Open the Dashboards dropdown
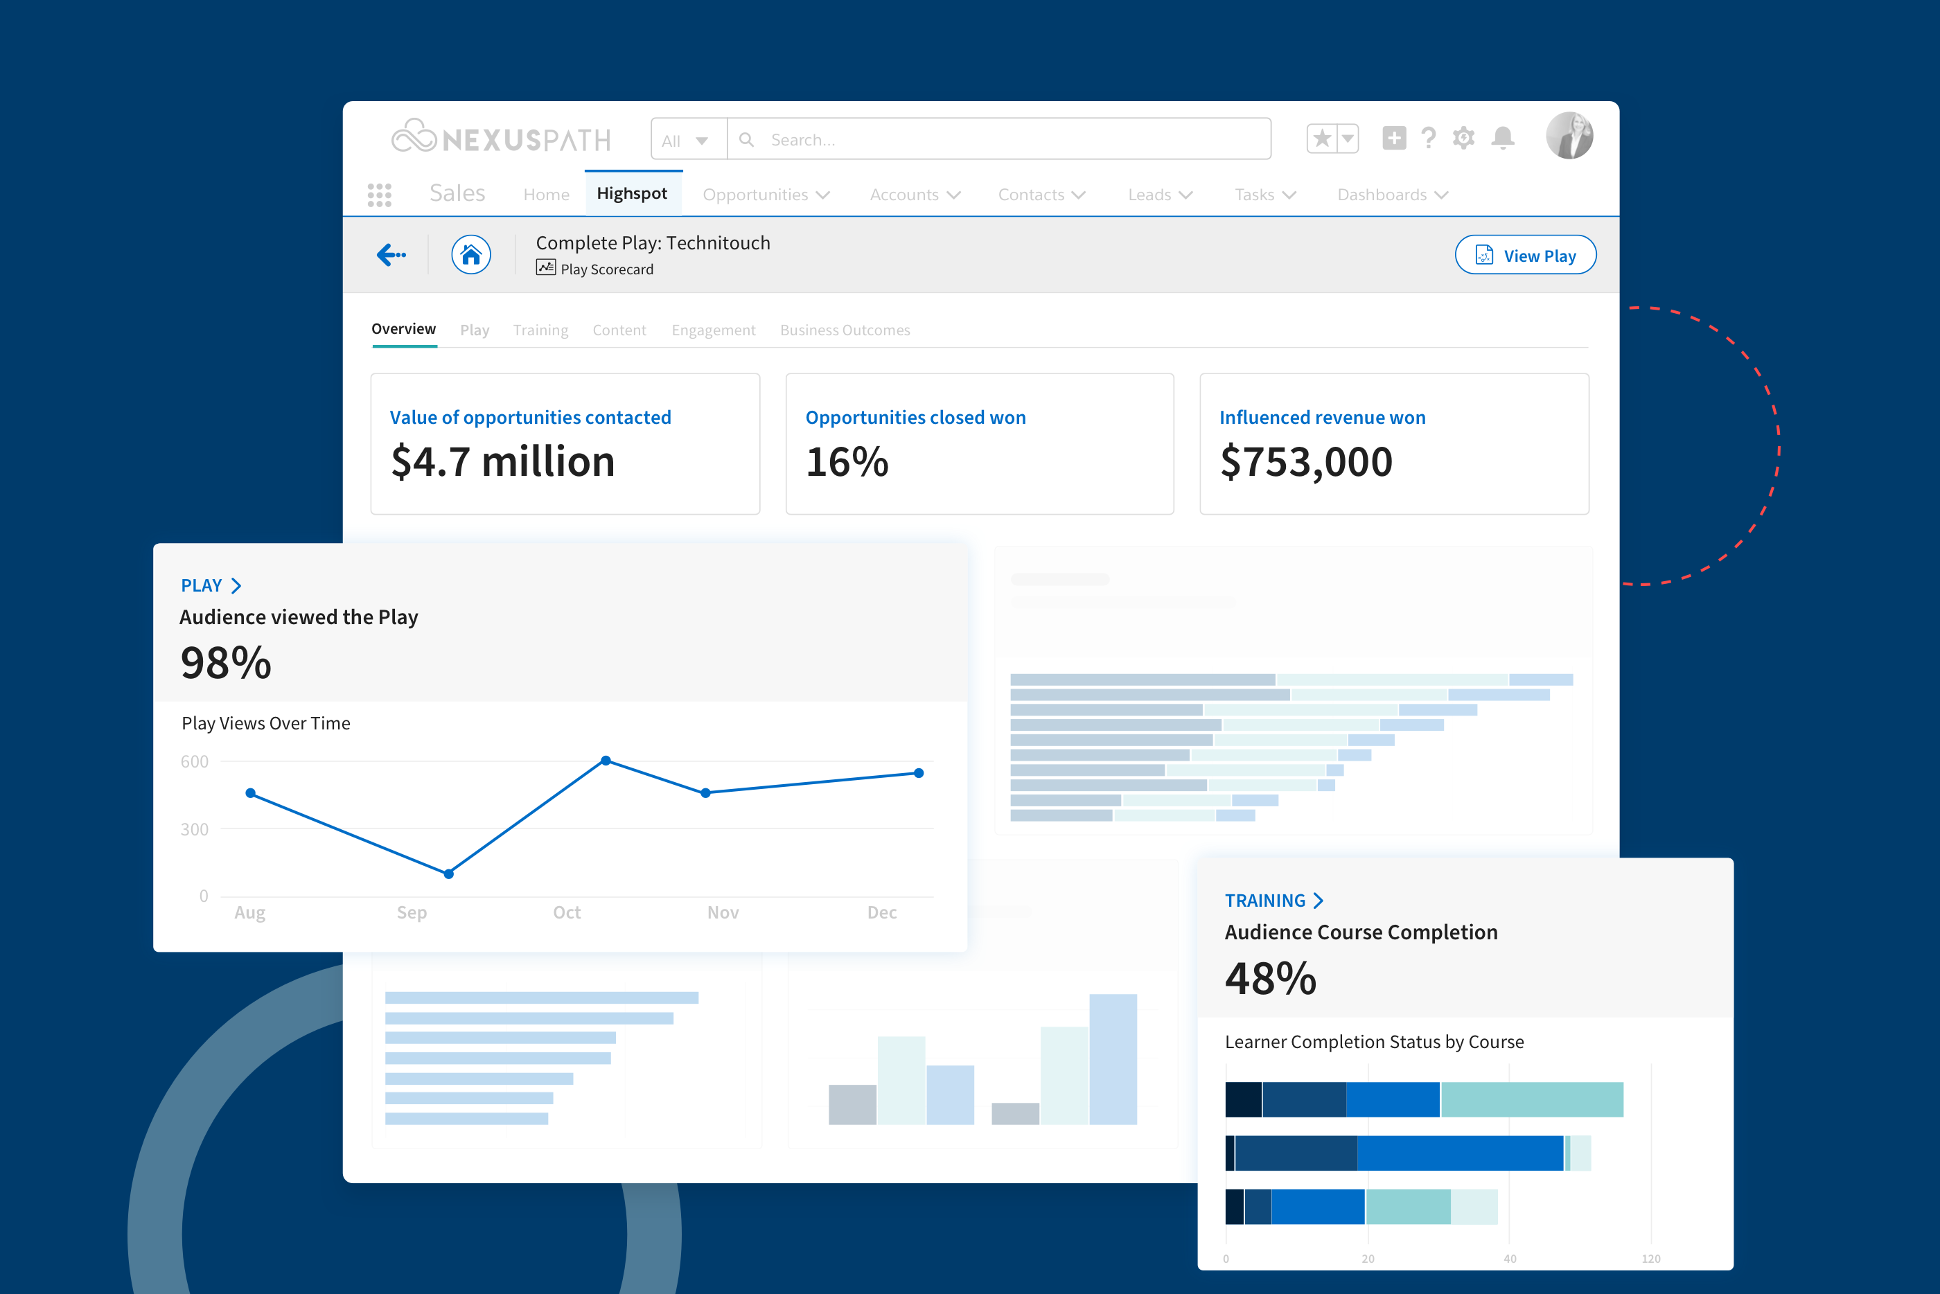This screenshot has height=1294, width=1940. (x=1391, y=195)
